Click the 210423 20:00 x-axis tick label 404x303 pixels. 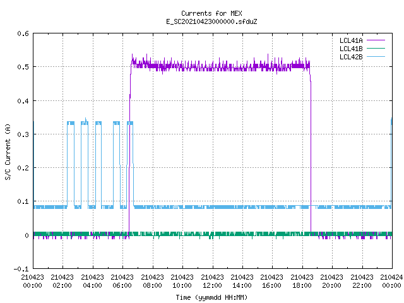pyautogui.click(x=331, y=281)
